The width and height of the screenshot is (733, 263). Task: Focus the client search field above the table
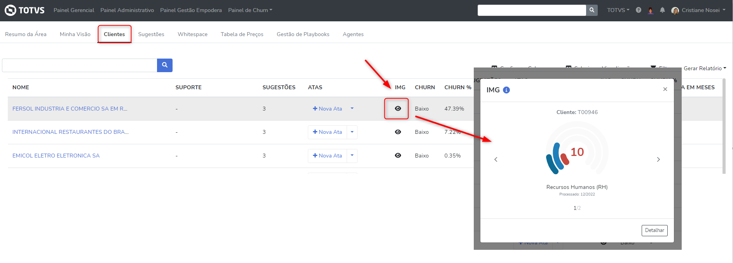(x=80, y=65)
